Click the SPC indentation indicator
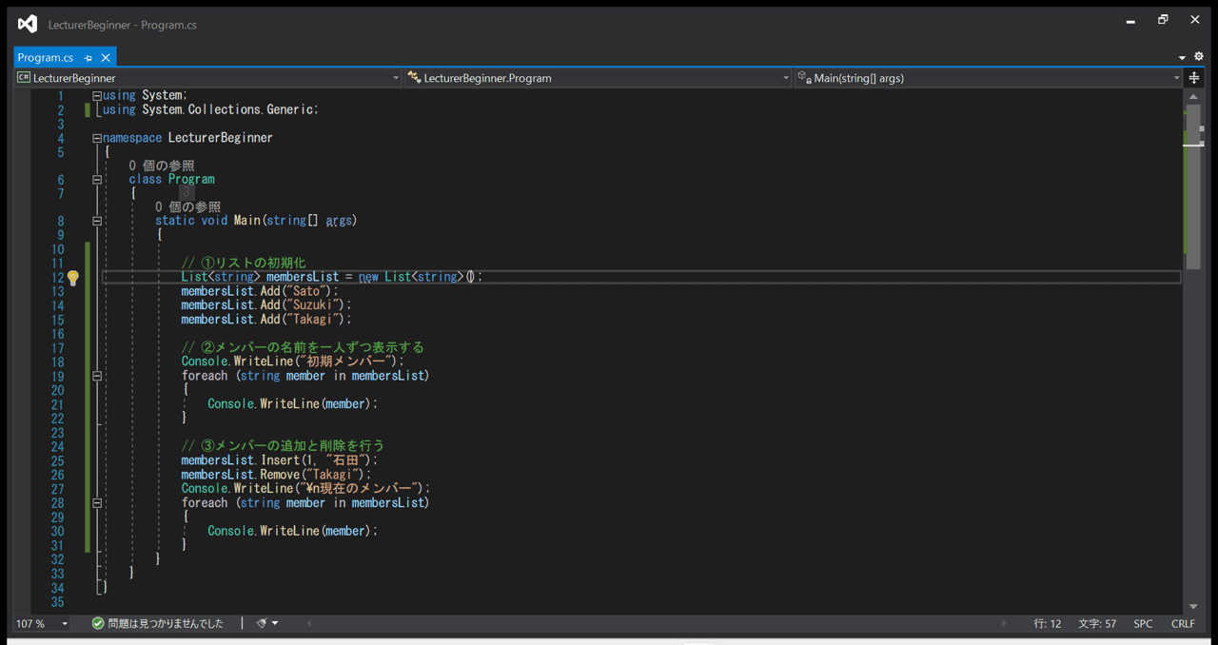The height and width of the screenshot is (645, 1218). point(1143,624)
